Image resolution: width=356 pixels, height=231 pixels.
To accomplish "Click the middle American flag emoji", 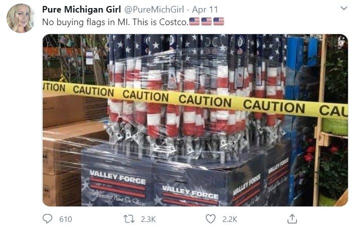I will (x=206, y=22).
